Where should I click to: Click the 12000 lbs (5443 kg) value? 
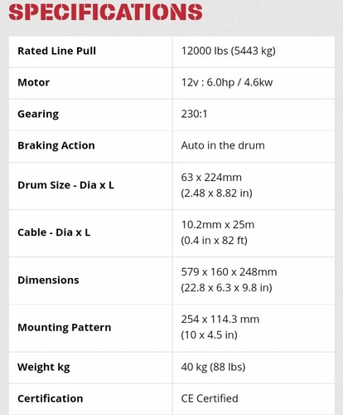tap(228, 51)
